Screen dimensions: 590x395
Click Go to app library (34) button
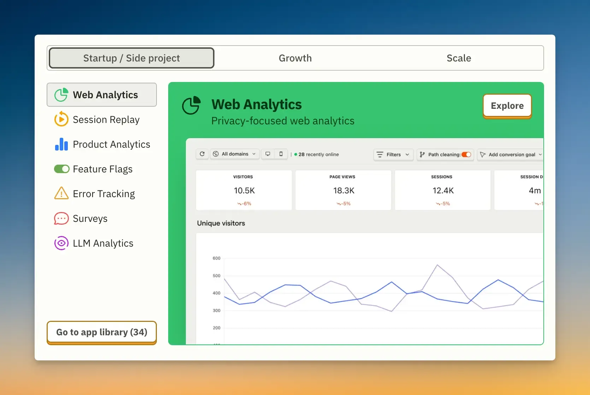click(102, 332)
